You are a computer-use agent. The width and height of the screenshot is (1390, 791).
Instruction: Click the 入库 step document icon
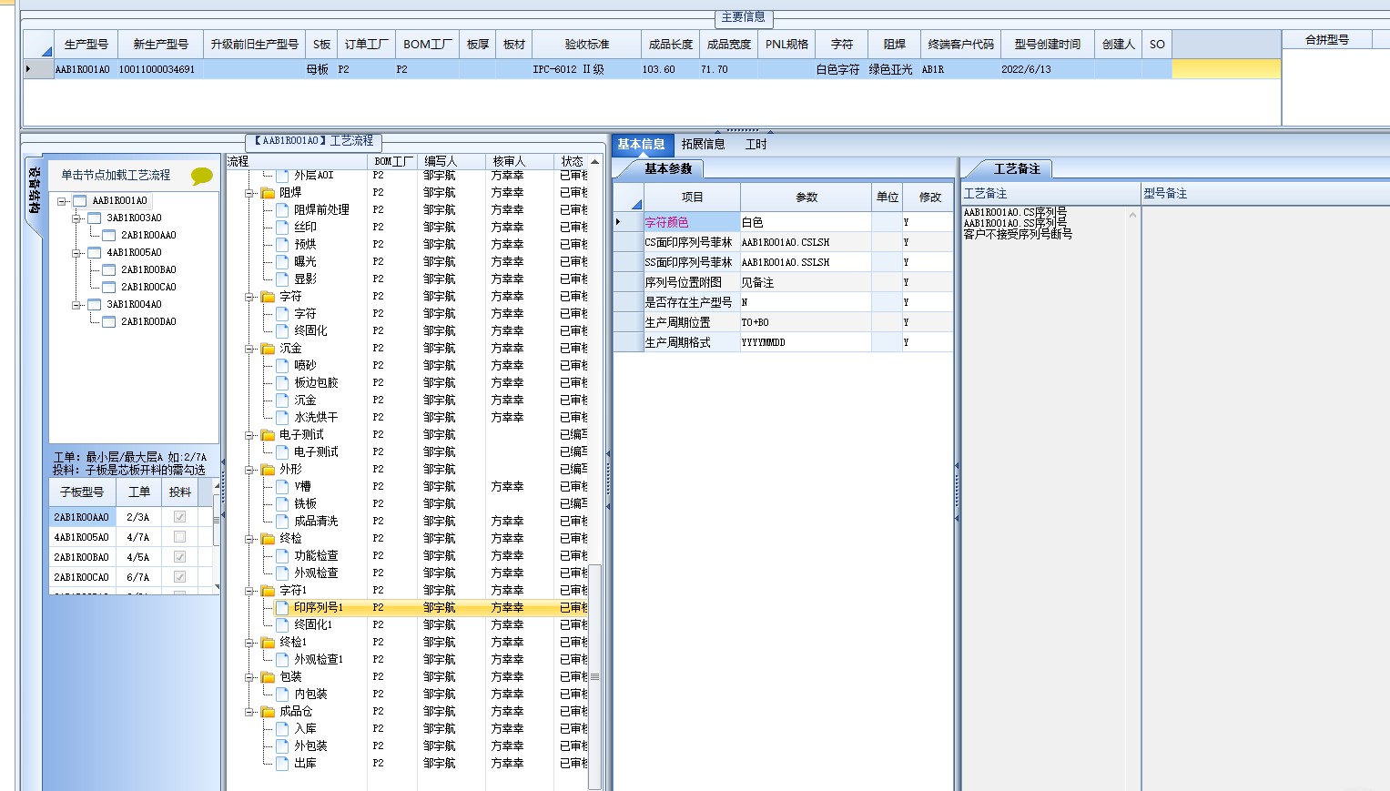[x=282, y=728]
